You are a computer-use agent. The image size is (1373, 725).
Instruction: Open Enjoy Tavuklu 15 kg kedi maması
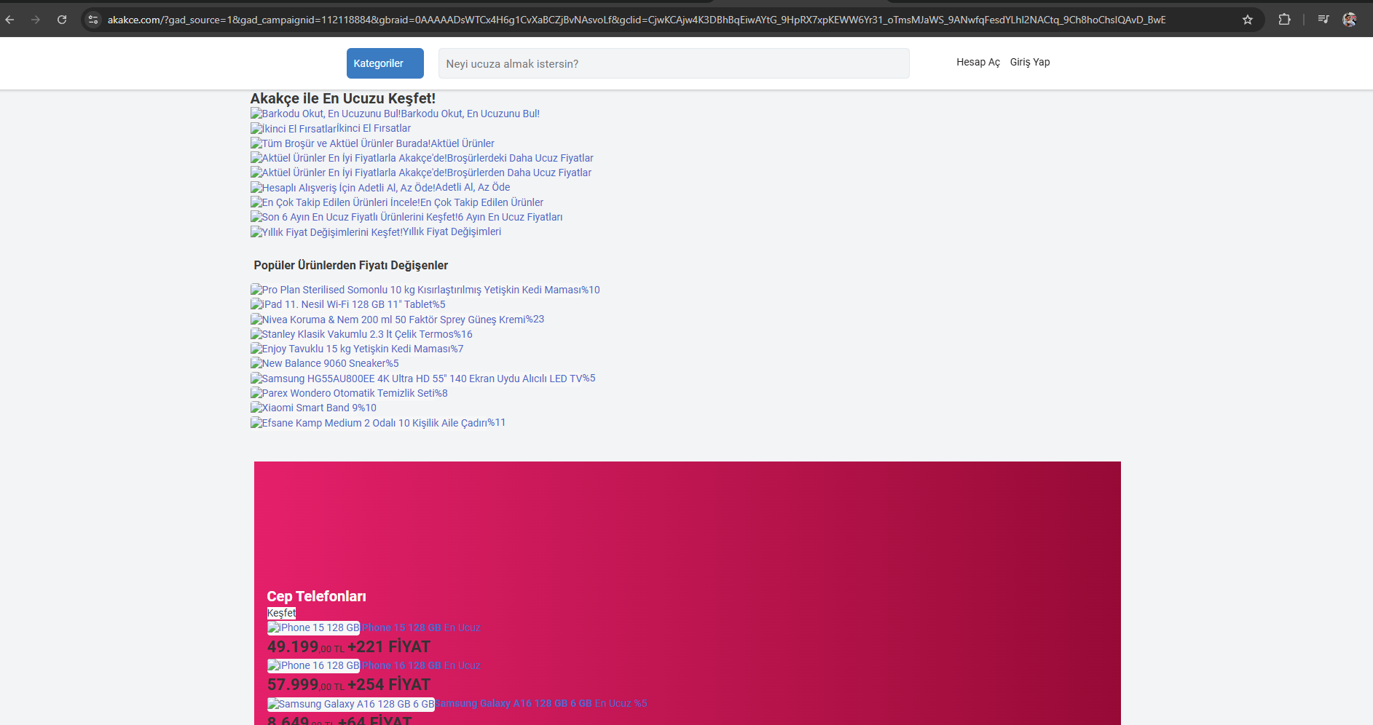pyautogui.click(x=357, y=349)
